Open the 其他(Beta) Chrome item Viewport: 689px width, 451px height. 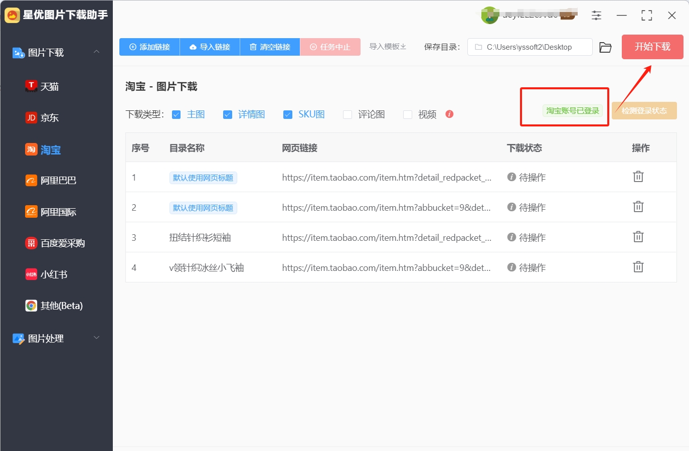[54, 306]
